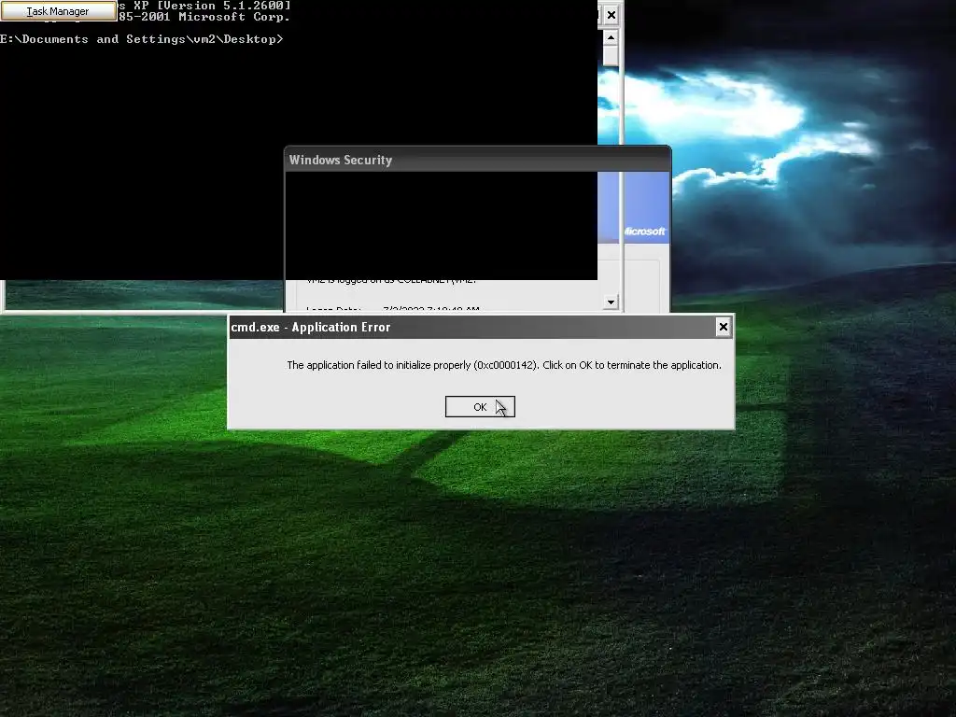Click the error message text about 0xc0000142
The height and width of the screenshot is (717, 956).
[503, 365]
